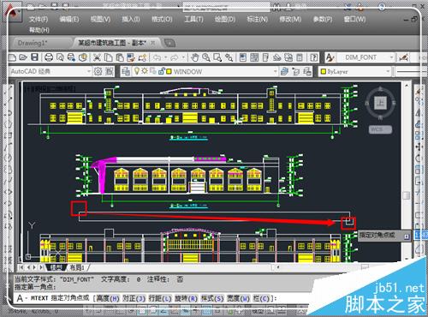
Task: Open the 格式(O) menu
Action: click(x=162, y=20)
